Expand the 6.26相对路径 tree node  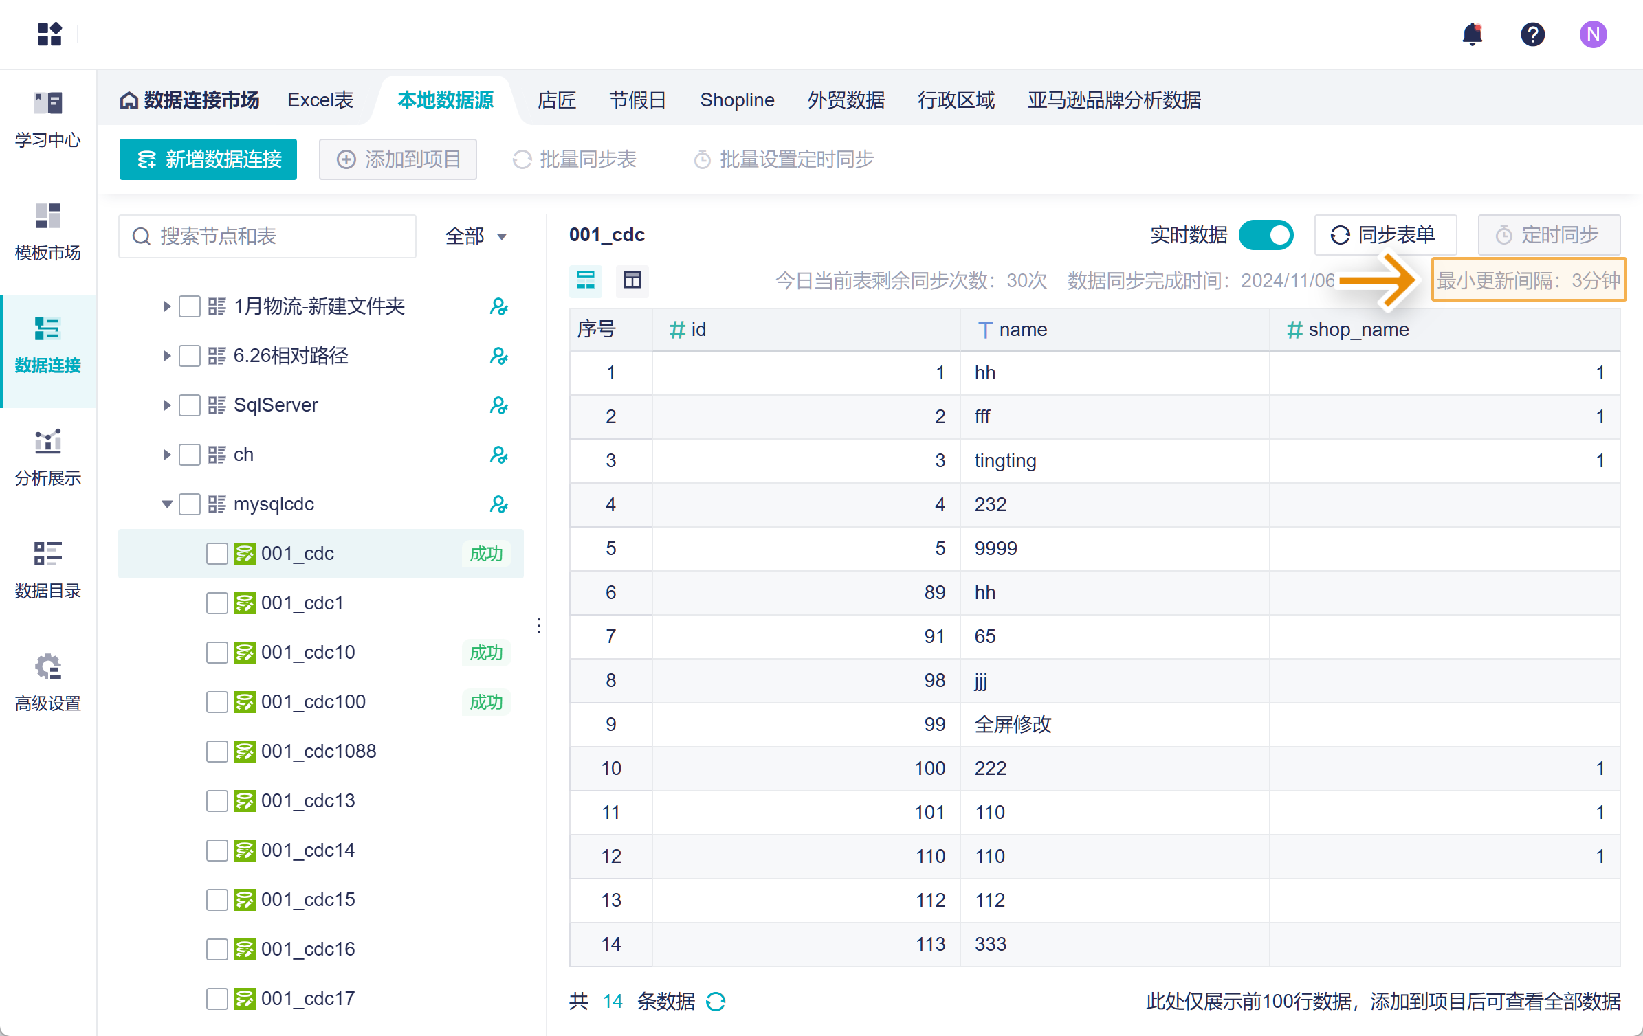166,356
